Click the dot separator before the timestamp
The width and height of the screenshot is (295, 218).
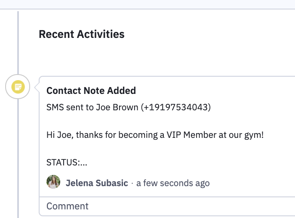click(132, 184)
